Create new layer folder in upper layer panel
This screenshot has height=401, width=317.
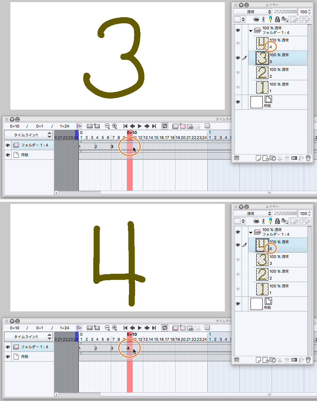272,158
